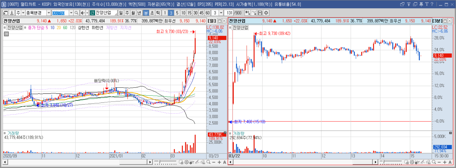Toggle the 거래량 volume checkbox in daily chart

pyautogui.click(x=5, y=133)
